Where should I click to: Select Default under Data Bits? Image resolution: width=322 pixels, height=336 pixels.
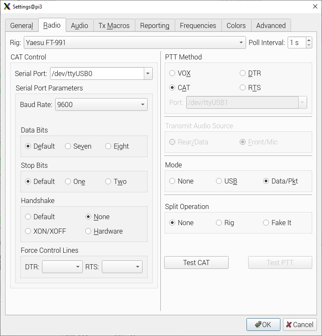click(x=40, y=146)
